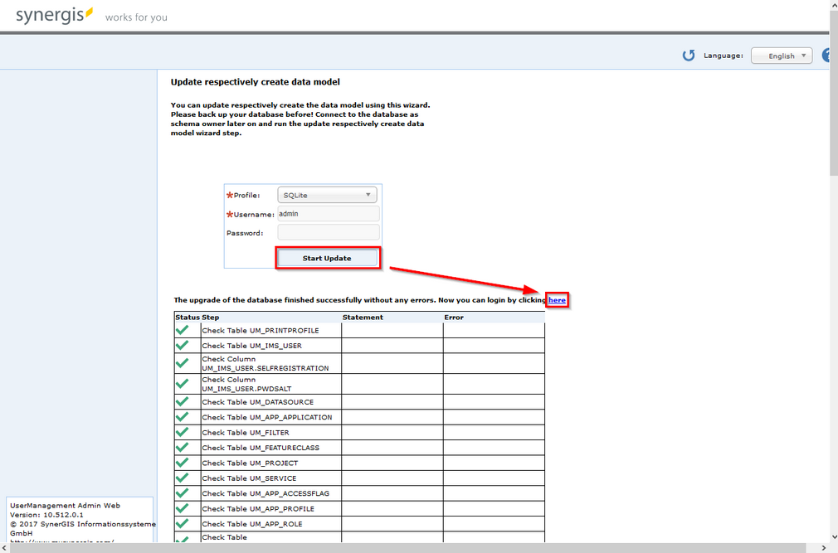The width and height of the screenshot is (838, 553).
Task: Click the checkmark beside Check Table UM_IMS_USER
Action: (183, 346)
